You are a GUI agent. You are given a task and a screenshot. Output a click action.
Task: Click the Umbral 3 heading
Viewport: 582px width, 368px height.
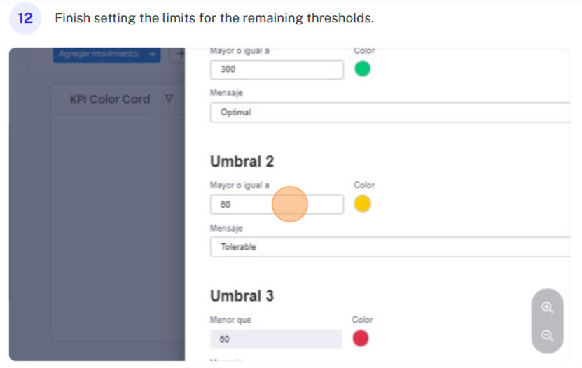[x=242, y=296]
